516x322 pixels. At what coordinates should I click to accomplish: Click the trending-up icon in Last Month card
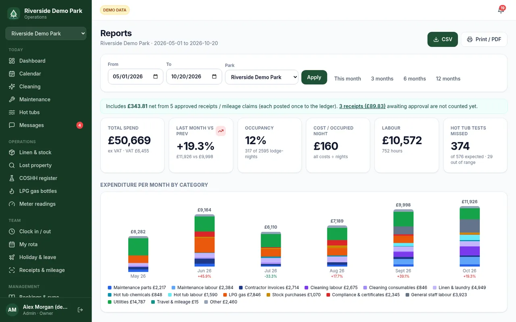click(221, 131)
